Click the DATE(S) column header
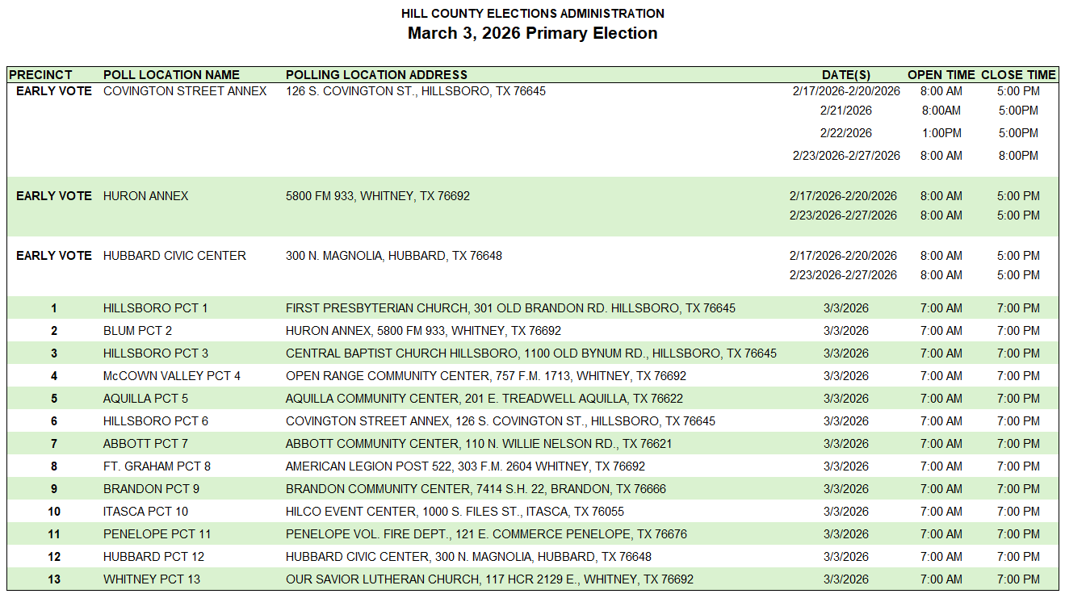Screen dimensions: 1065x598 pos(846,75)
